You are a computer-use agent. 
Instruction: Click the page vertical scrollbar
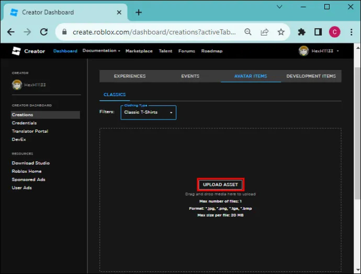tap(357, 133)
